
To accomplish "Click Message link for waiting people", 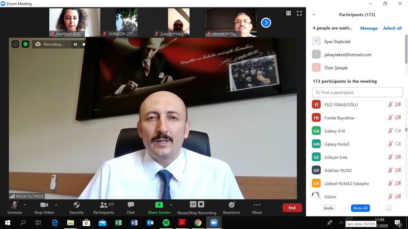I will click(x=369, y=28).
